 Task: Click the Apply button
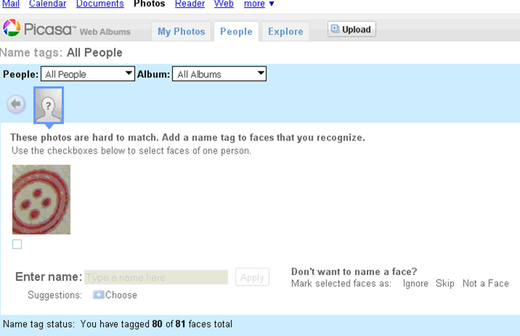point(252,277)
